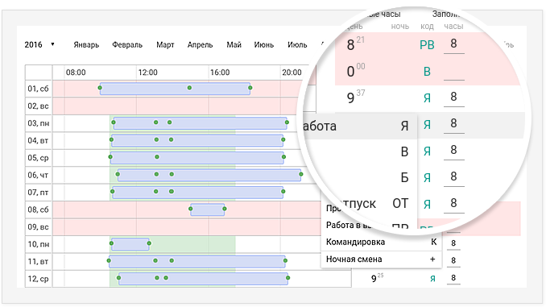Image resolution: width=546 pixels, height=307 pixels.
Task: Select the 03, пн day row label
Action: tap(39, 123)
